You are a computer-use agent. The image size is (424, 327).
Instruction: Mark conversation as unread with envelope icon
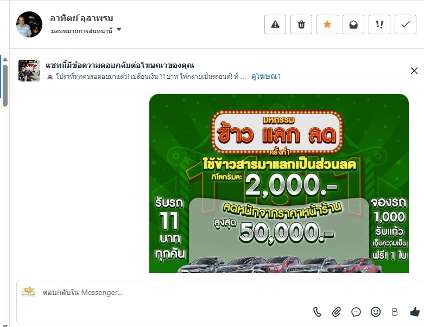pos(353,24)
